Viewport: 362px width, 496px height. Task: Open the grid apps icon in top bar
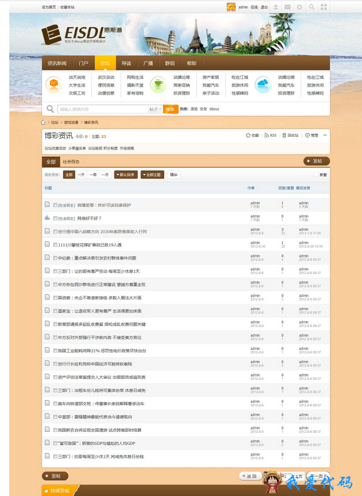(x=324, y=7)
